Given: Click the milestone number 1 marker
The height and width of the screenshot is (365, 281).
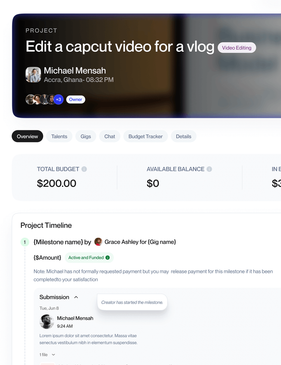Looking at the screenshot, I should [25, 242].
